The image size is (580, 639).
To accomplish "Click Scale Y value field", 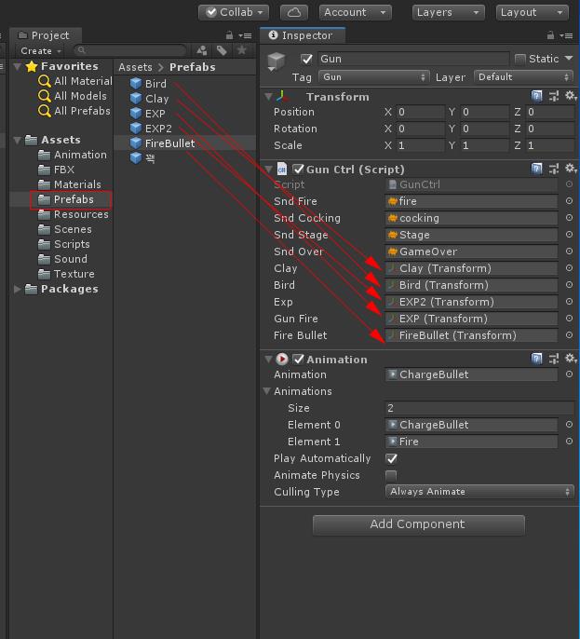I will 484,145.
